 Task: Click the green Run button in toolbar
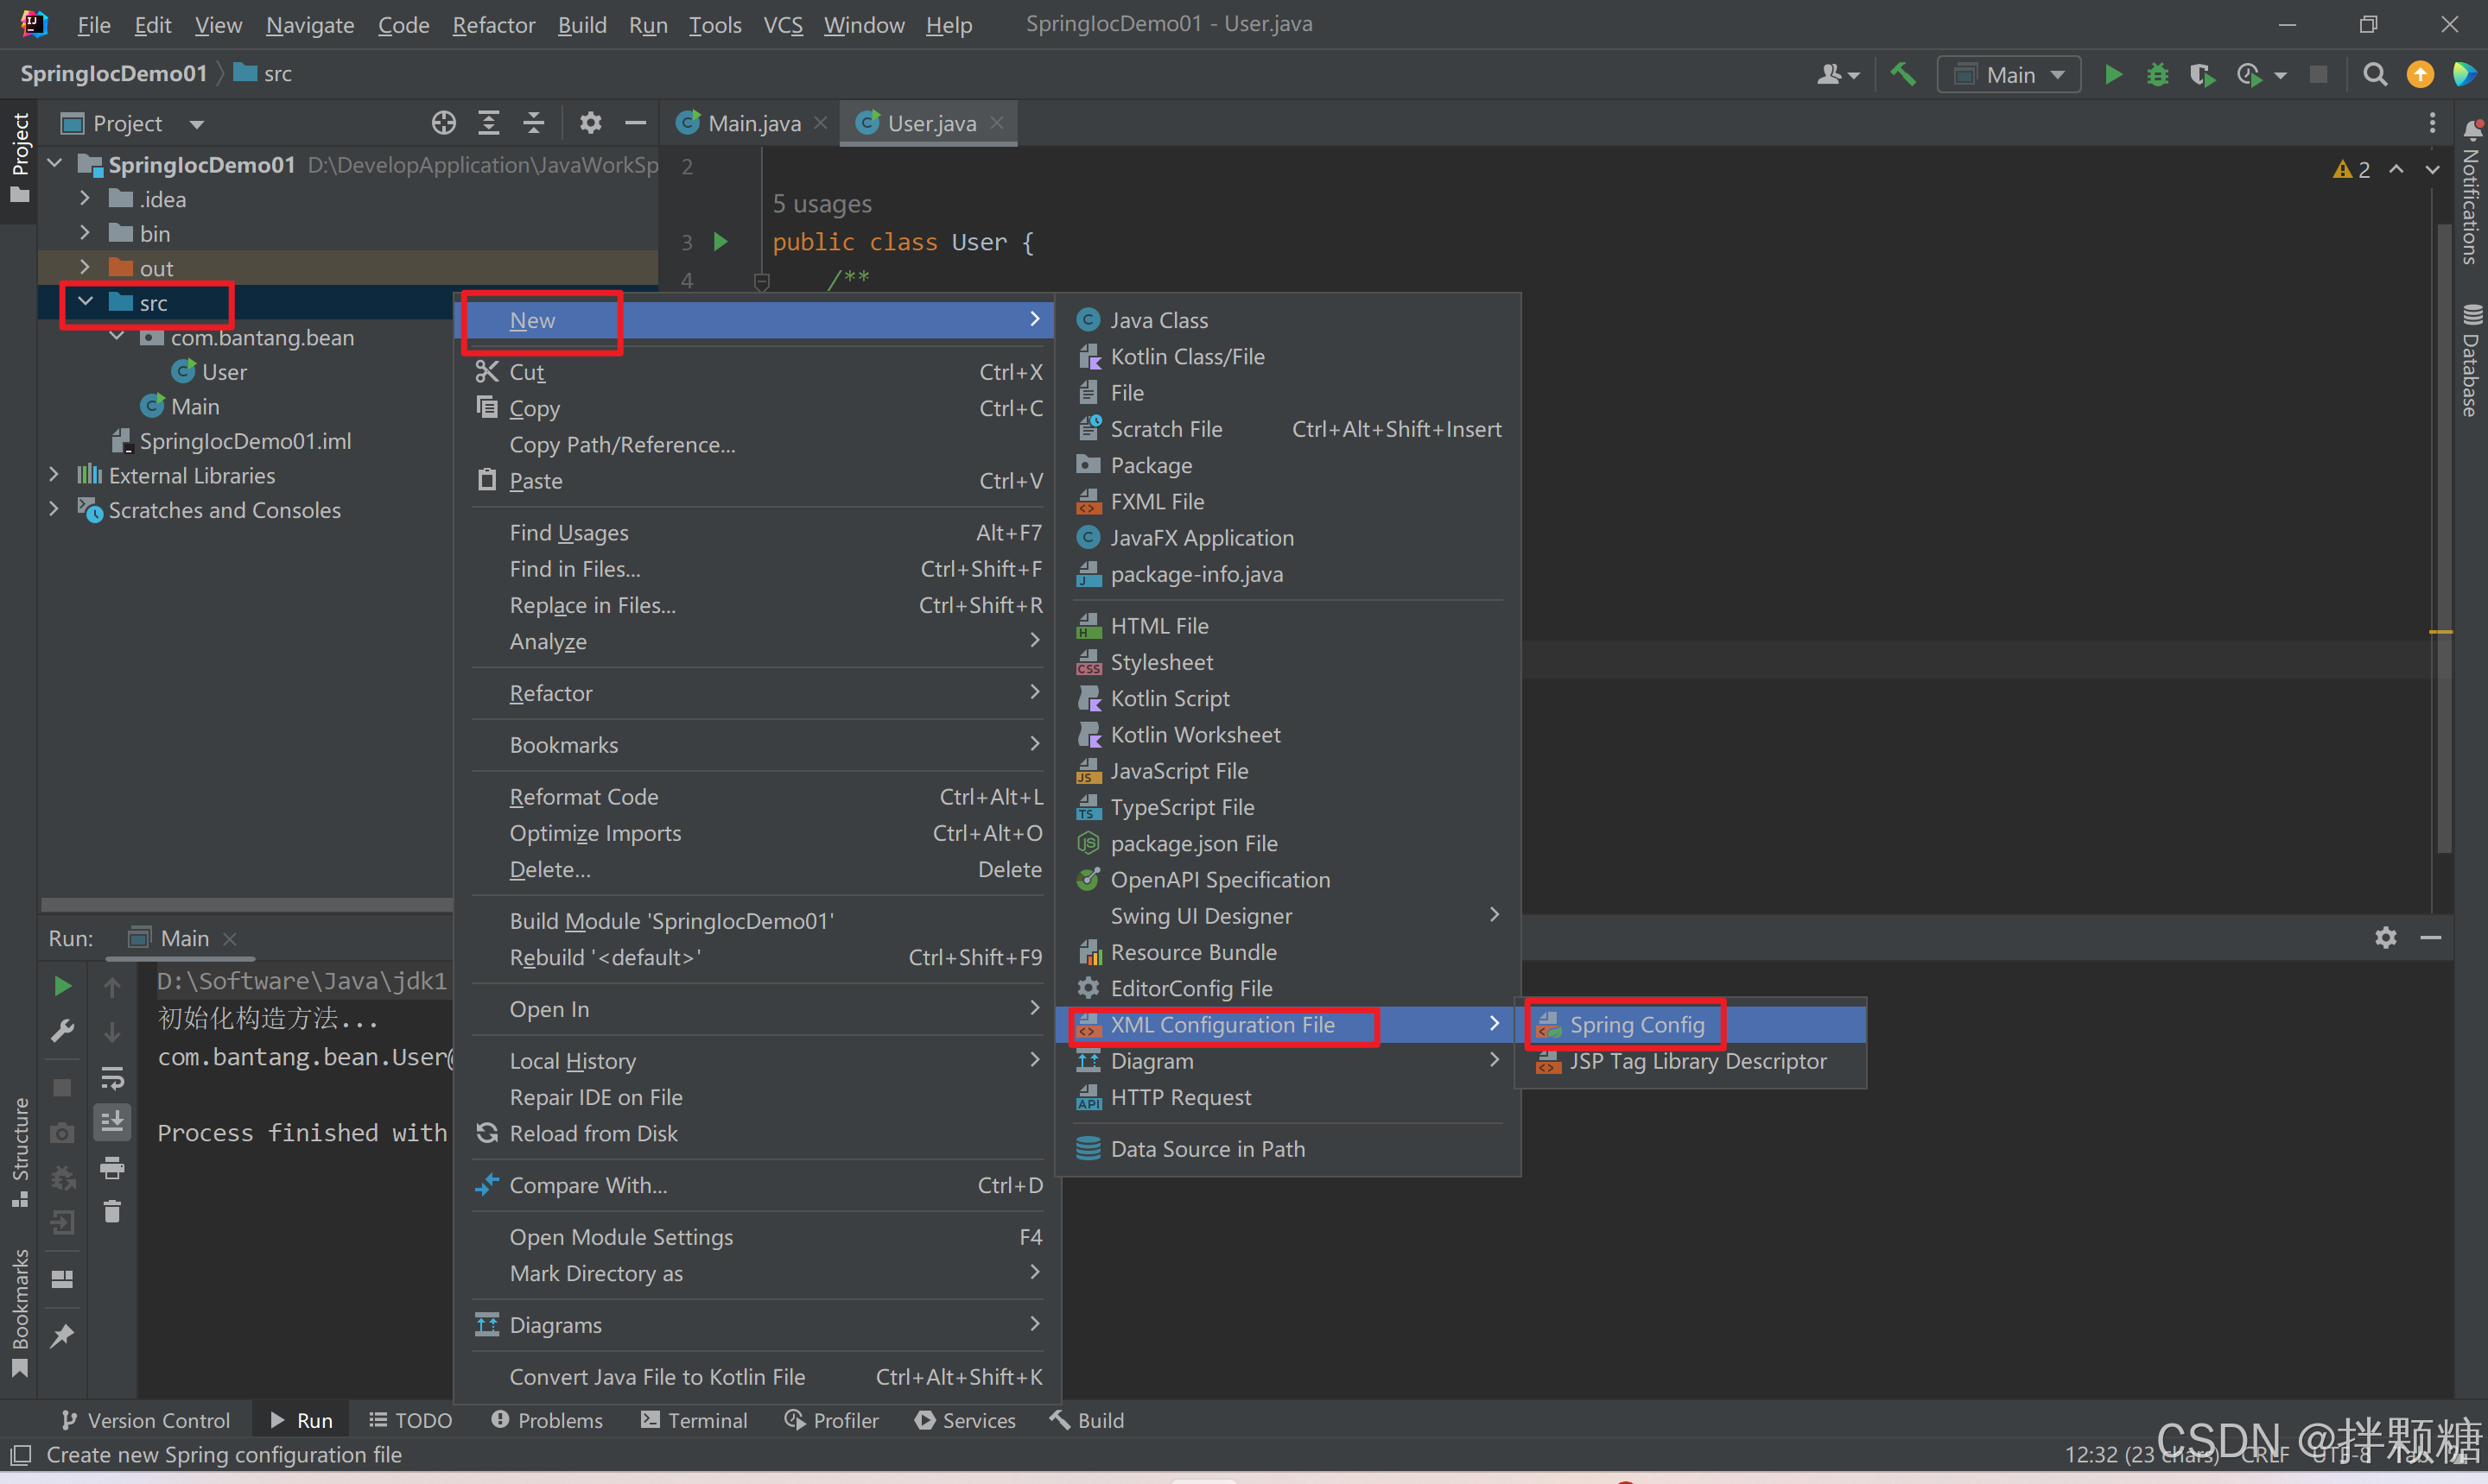(x=2113, y=75)
